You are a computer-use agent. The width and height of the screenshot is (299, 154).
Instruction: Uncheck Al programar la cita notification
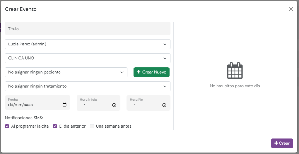[x=7, y=126]
